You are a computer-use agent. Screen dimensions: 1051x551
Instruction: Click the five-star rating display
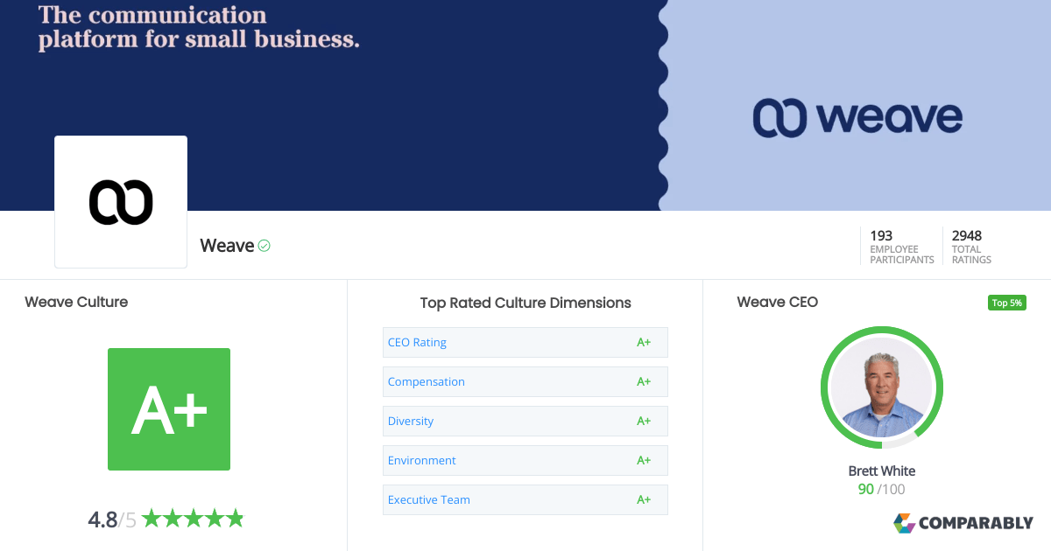[193, 519]
